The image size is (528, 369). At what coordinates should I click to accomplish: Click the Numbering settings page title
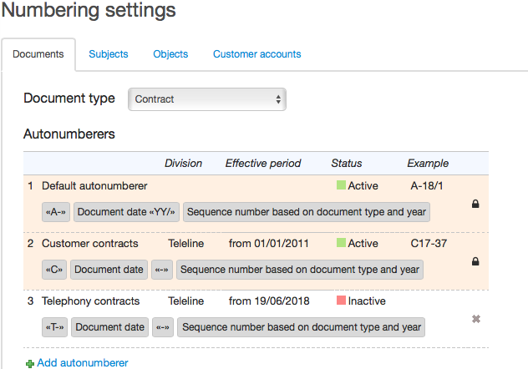89,9
